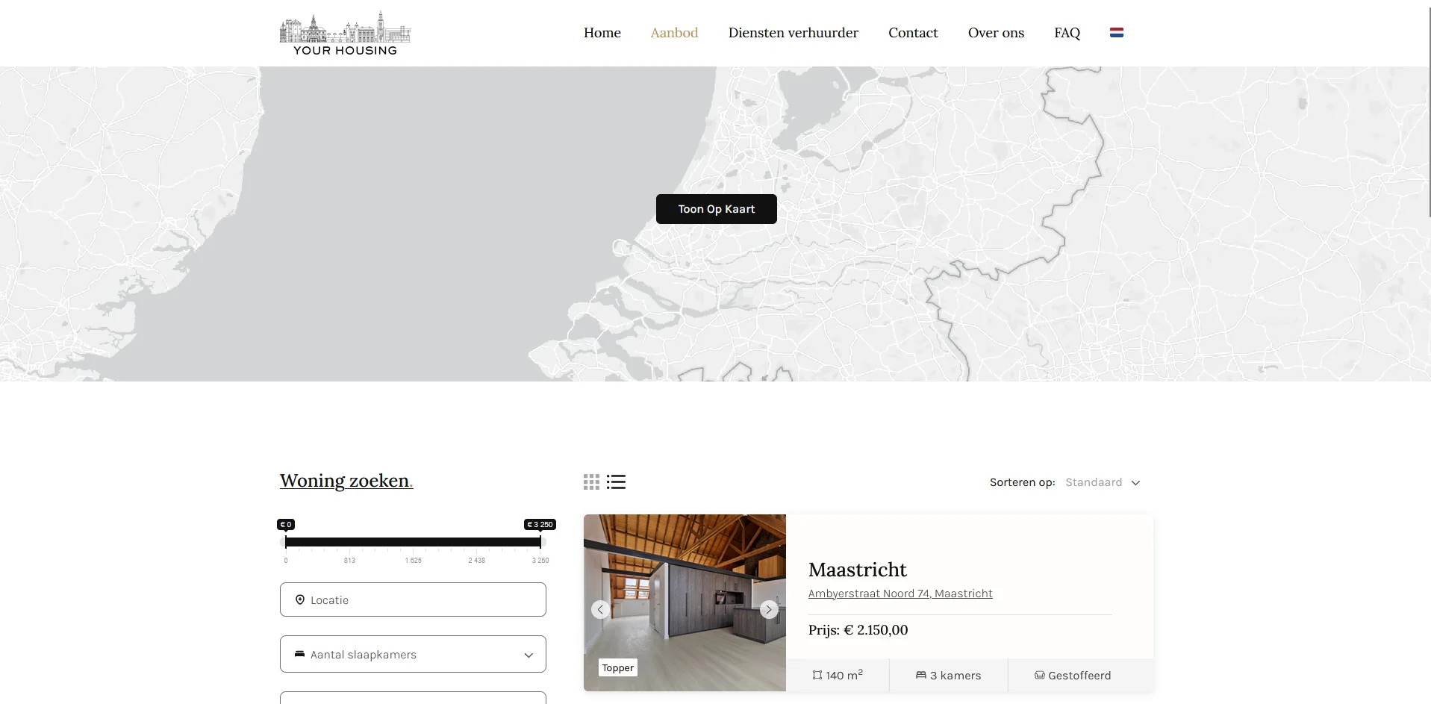
Task: Click the 140 m² label
Action: [x=844, y=675]
